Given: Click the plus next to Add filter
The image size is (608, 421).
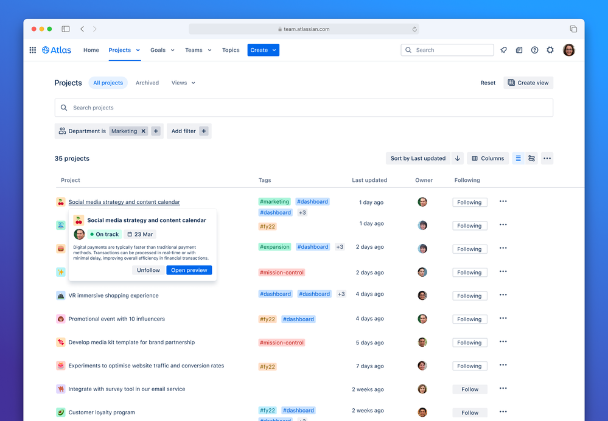Looking at the screenshot, I should click(203, 131).
